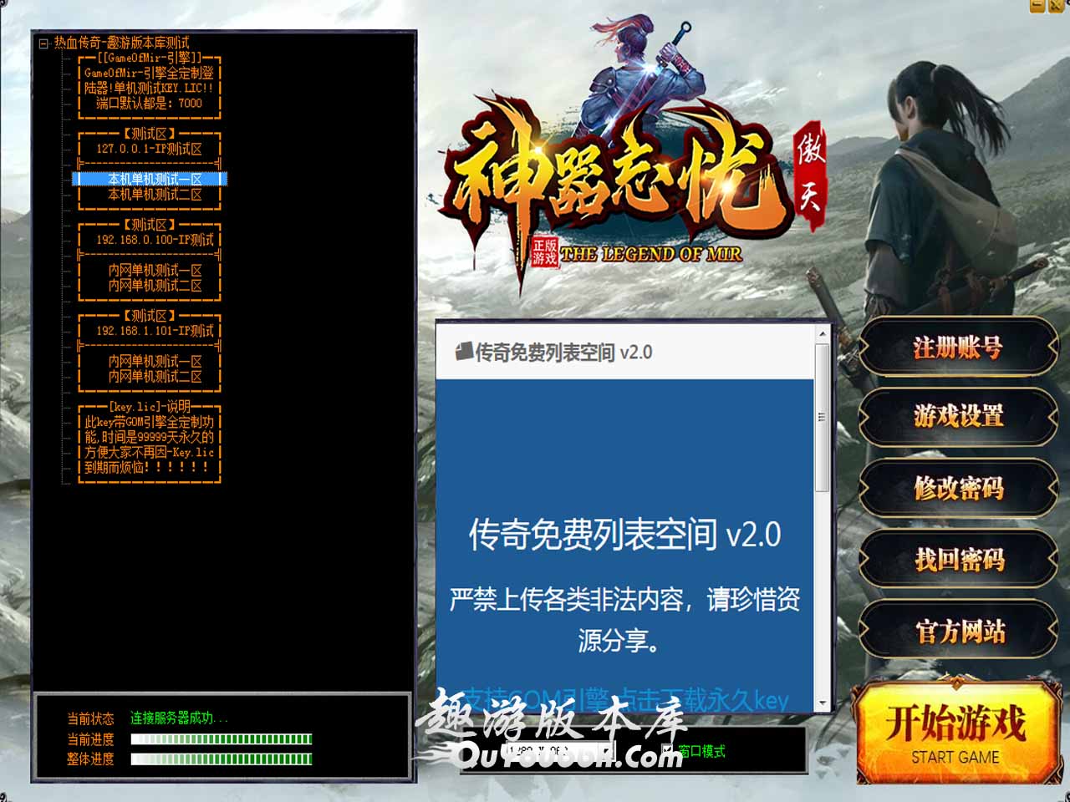The height and width of the screenshot is (802, 1070).
Task: Minimize the launcher with the gold minus icon
Action: coord(1037,6)
